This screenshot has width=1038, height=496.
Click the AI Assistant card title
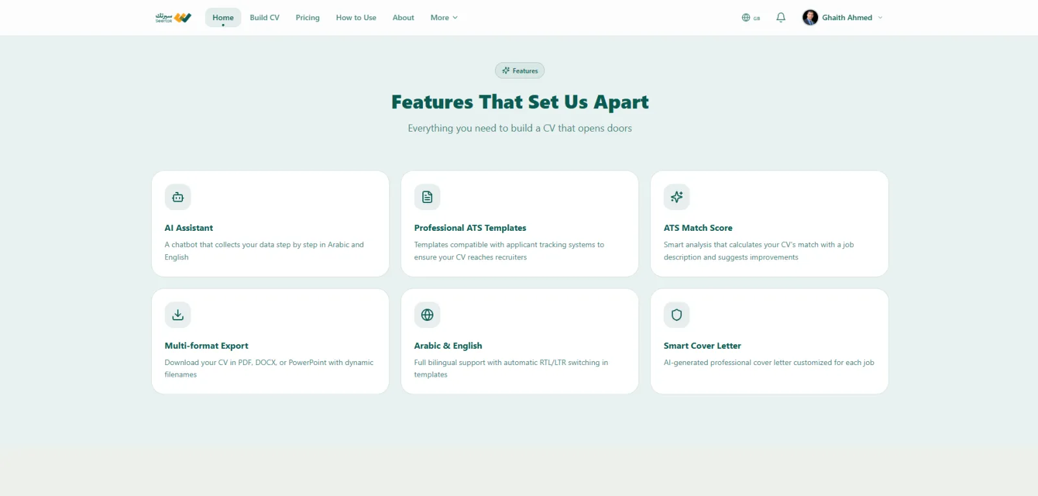[189, 228]
